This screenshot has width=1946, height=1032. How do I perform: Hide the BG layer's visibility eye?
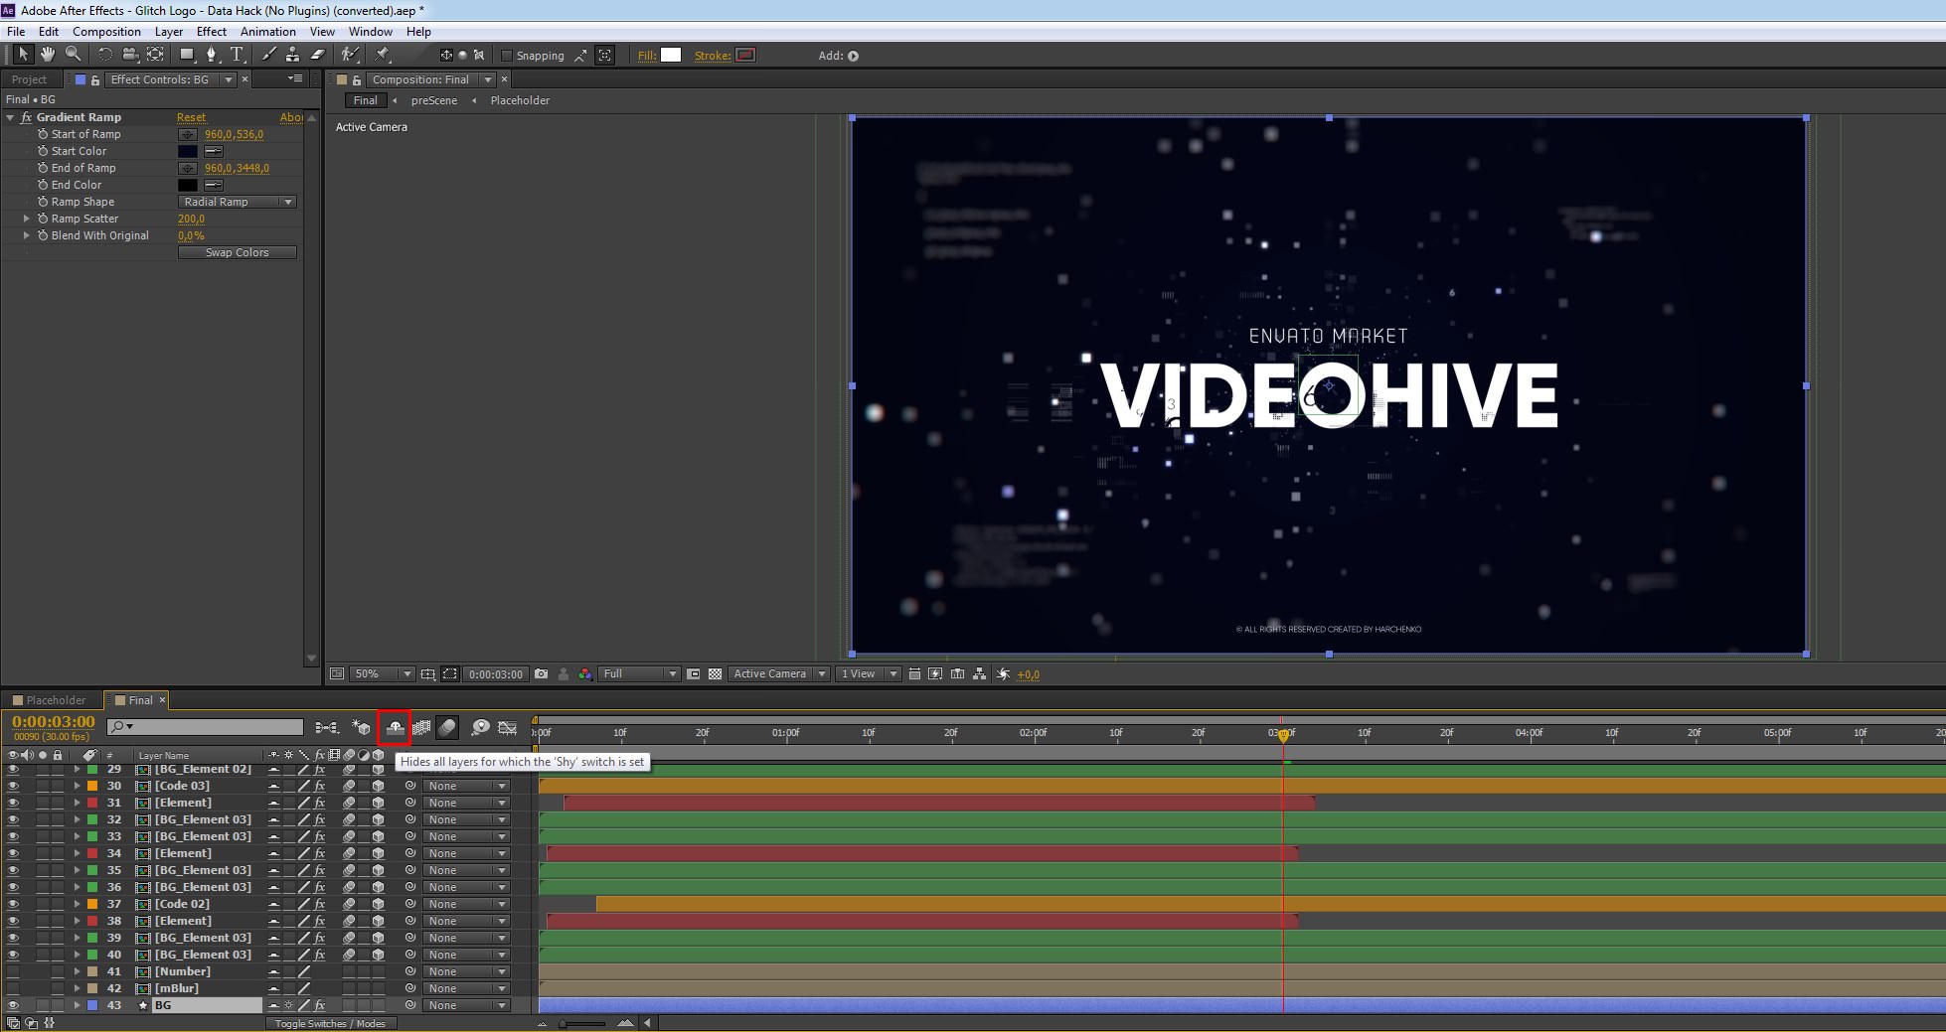(x=13, y=1005)
